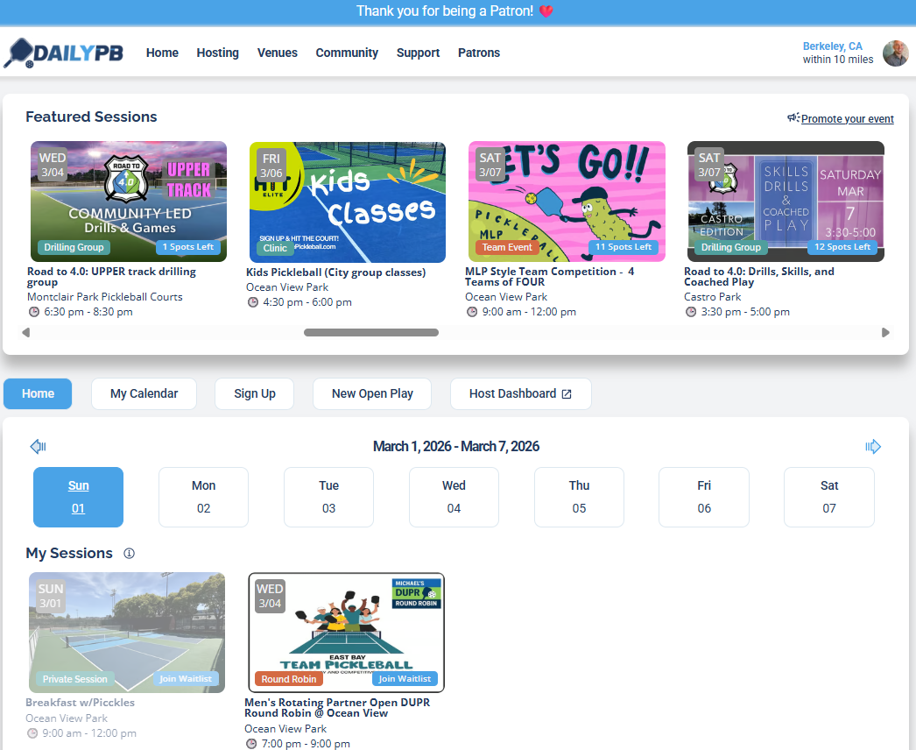Change location Berkeley, CA
This screenshot has height=750, width=916.
coord(833,46)
